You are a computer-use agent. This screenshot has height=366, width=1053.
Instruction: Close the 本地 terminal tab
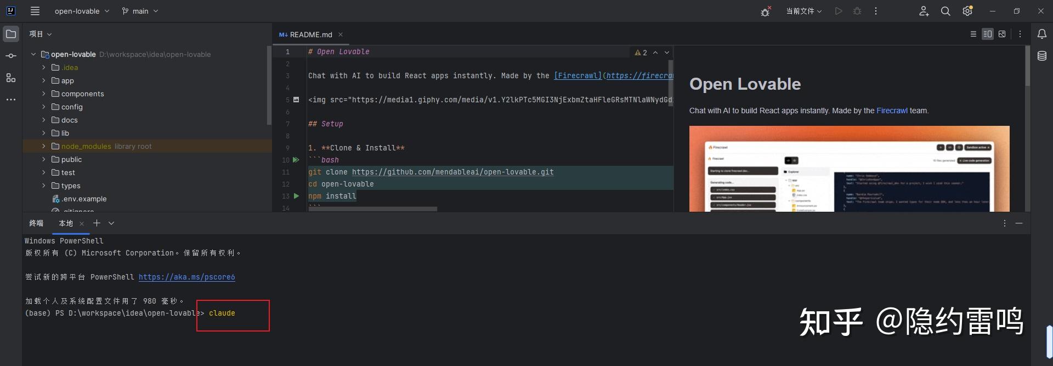[x=82, y=224]
